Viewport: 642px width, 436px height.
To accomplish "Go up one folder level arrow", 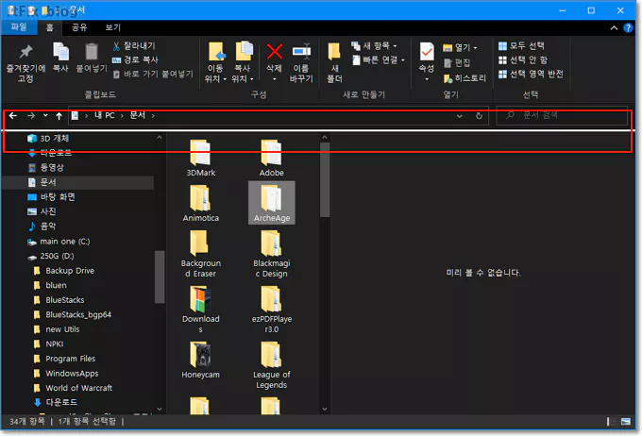I will coord(59,116).
